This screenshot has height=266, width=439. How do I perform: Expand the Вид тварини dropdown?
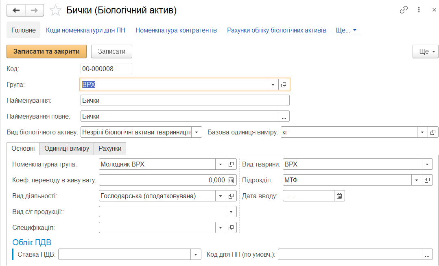(427, 164)
